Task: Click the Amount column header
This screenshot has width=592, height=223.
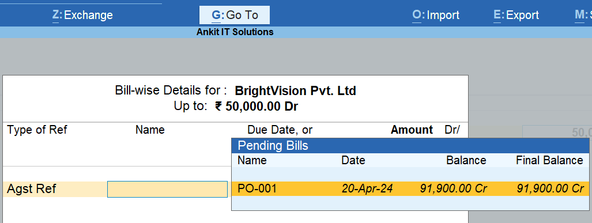Action: click(x=412, y=130)
